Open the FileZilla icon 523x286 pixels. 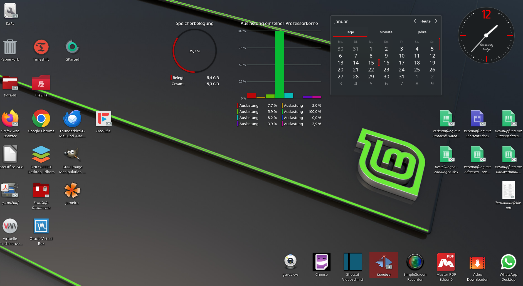pos(41,83)
